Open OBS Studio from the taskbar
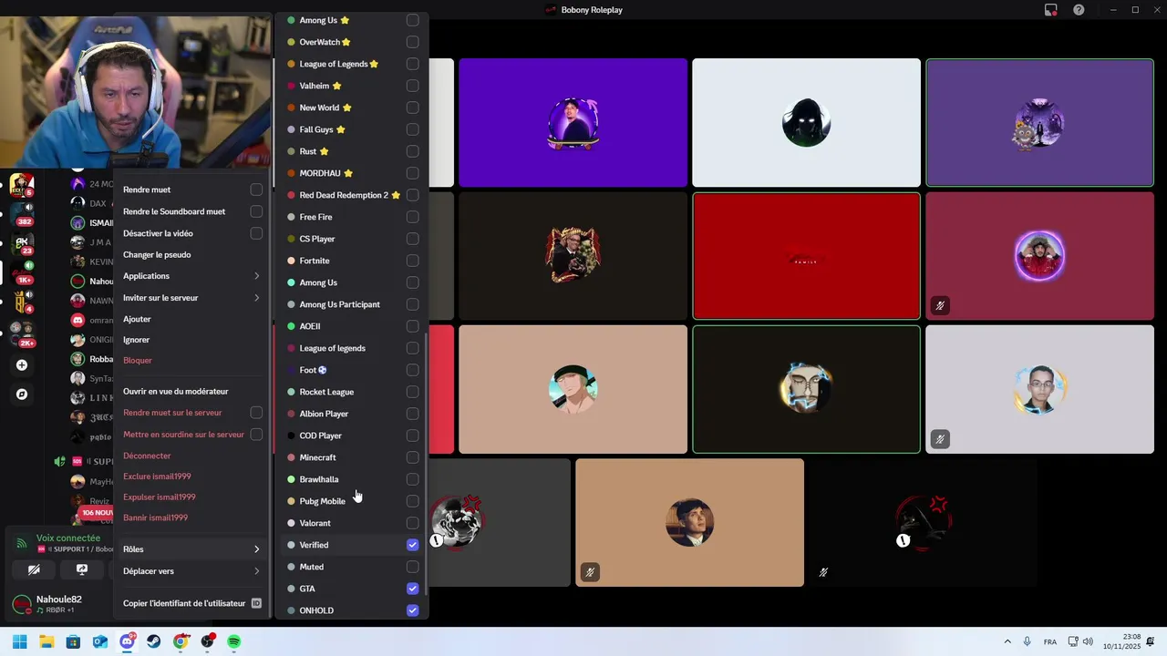The image size is (1167, 656). (208, 642)
